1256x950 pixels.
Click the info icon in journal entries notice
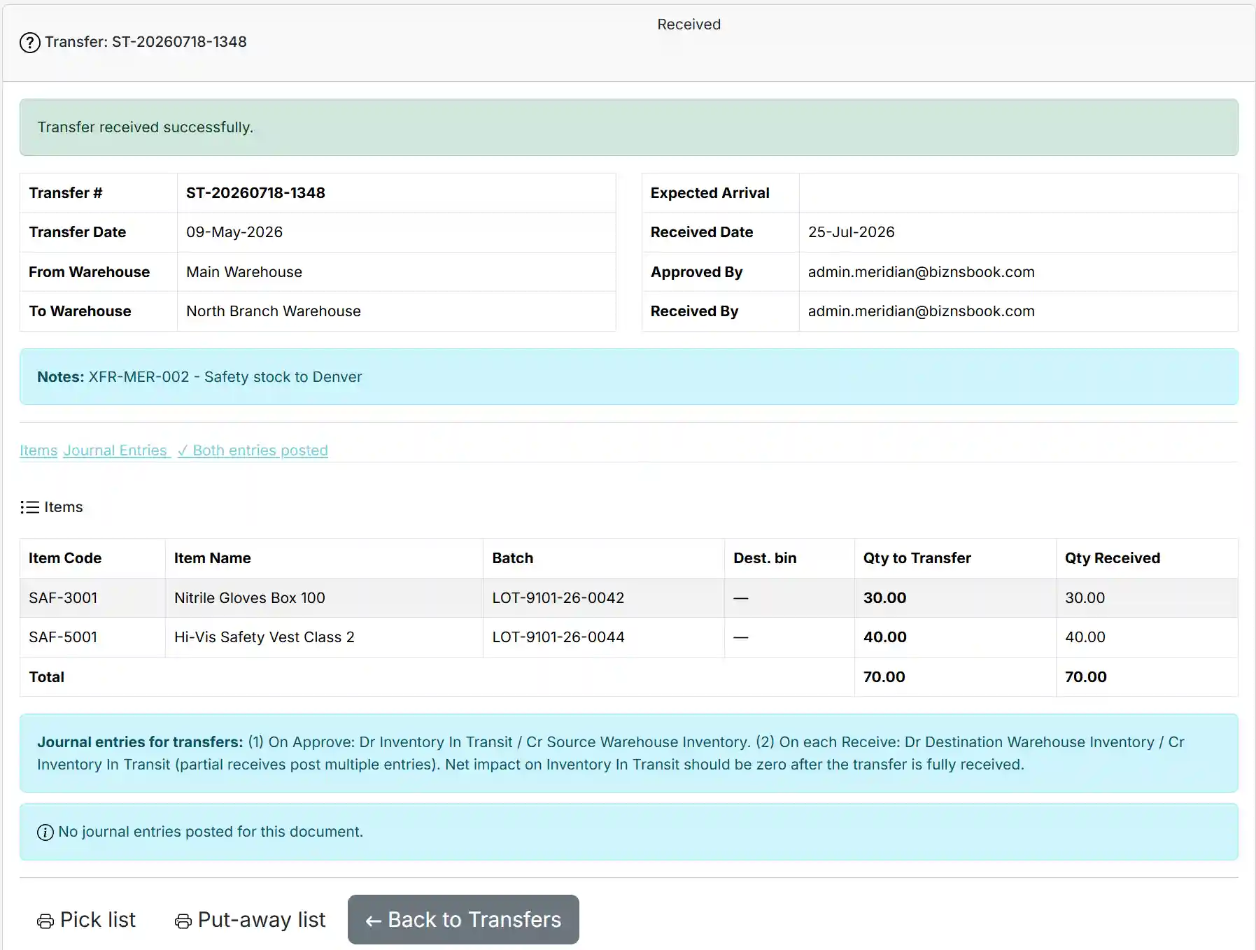(45, 832)
